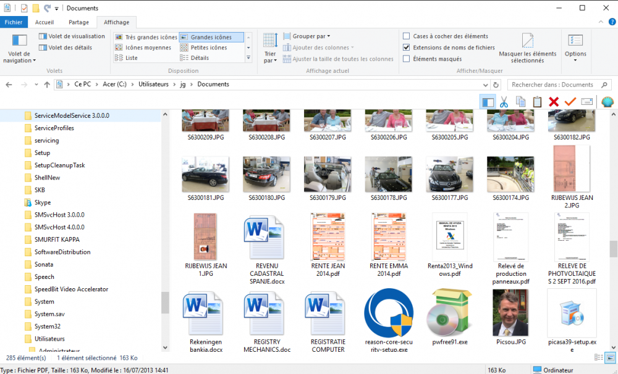Open the Fichier menu

pos(14,22)
